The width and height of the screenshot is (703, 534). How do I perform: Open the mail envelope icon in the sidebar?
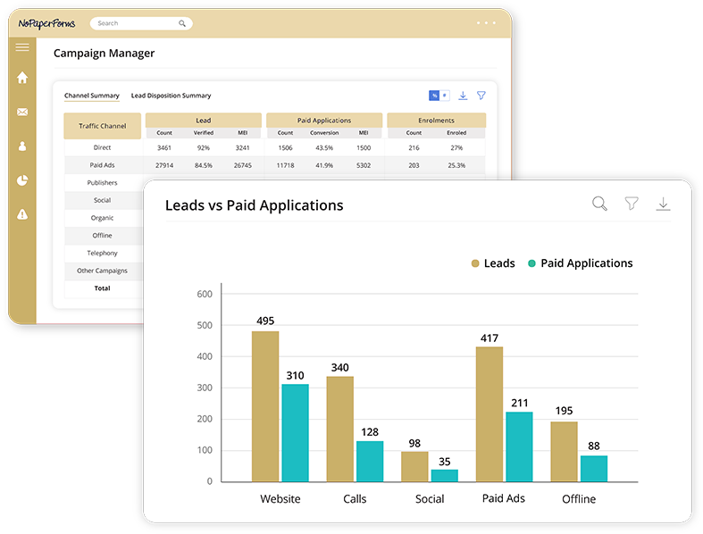[22, 112]
